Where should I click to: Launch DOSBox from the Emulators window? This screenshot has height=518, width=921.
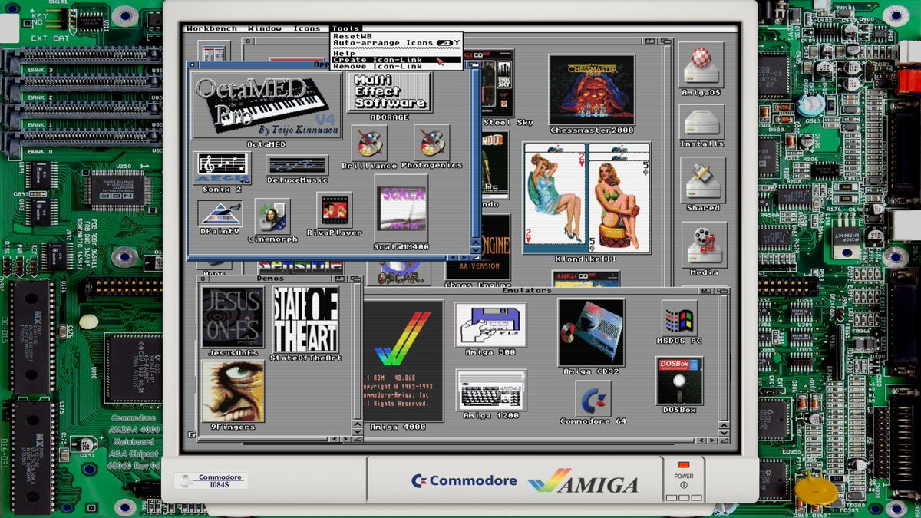pos(678,381)
